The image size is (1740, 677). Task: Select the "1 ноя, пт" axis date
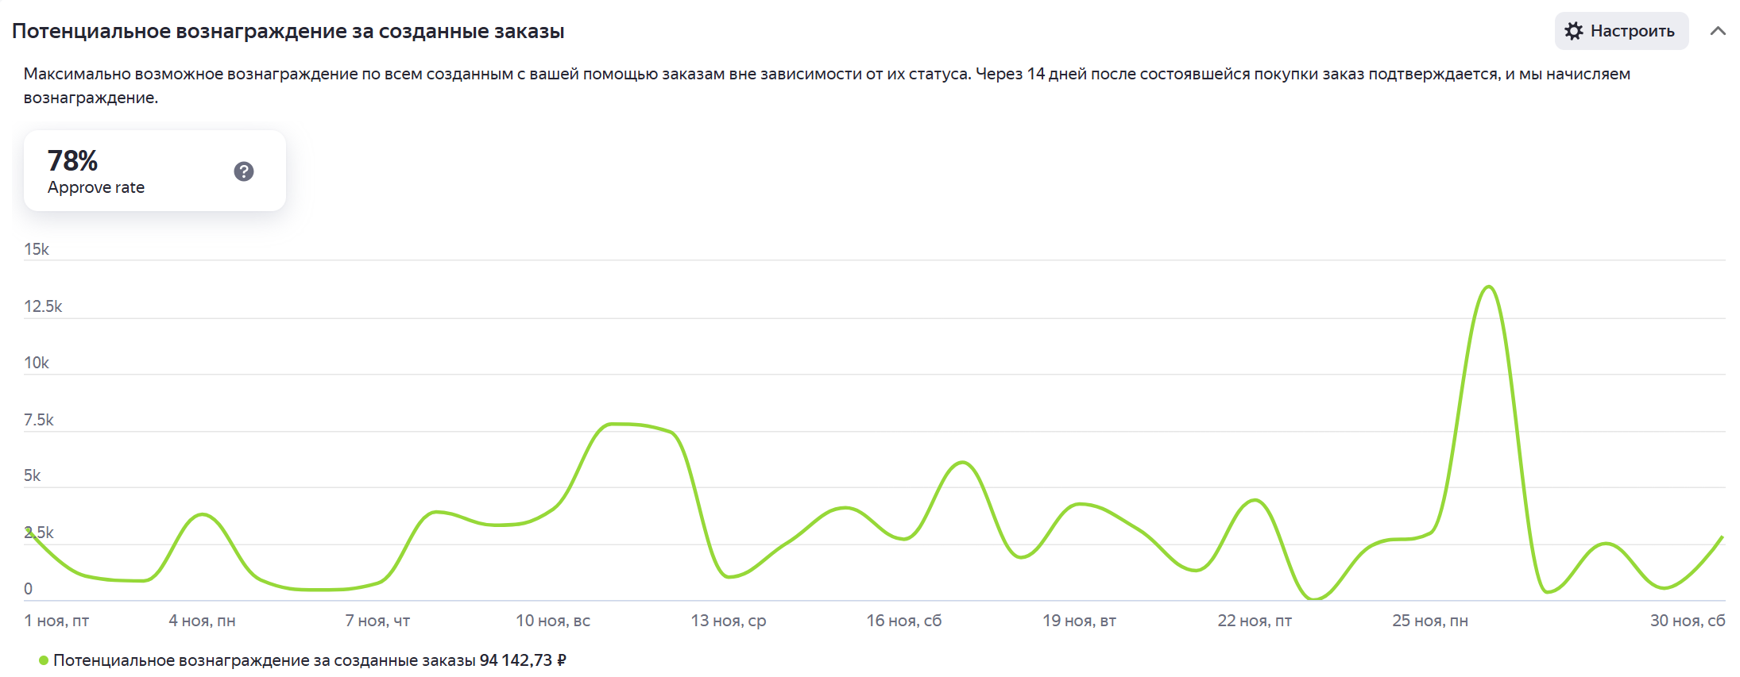[x=56, y=621]
